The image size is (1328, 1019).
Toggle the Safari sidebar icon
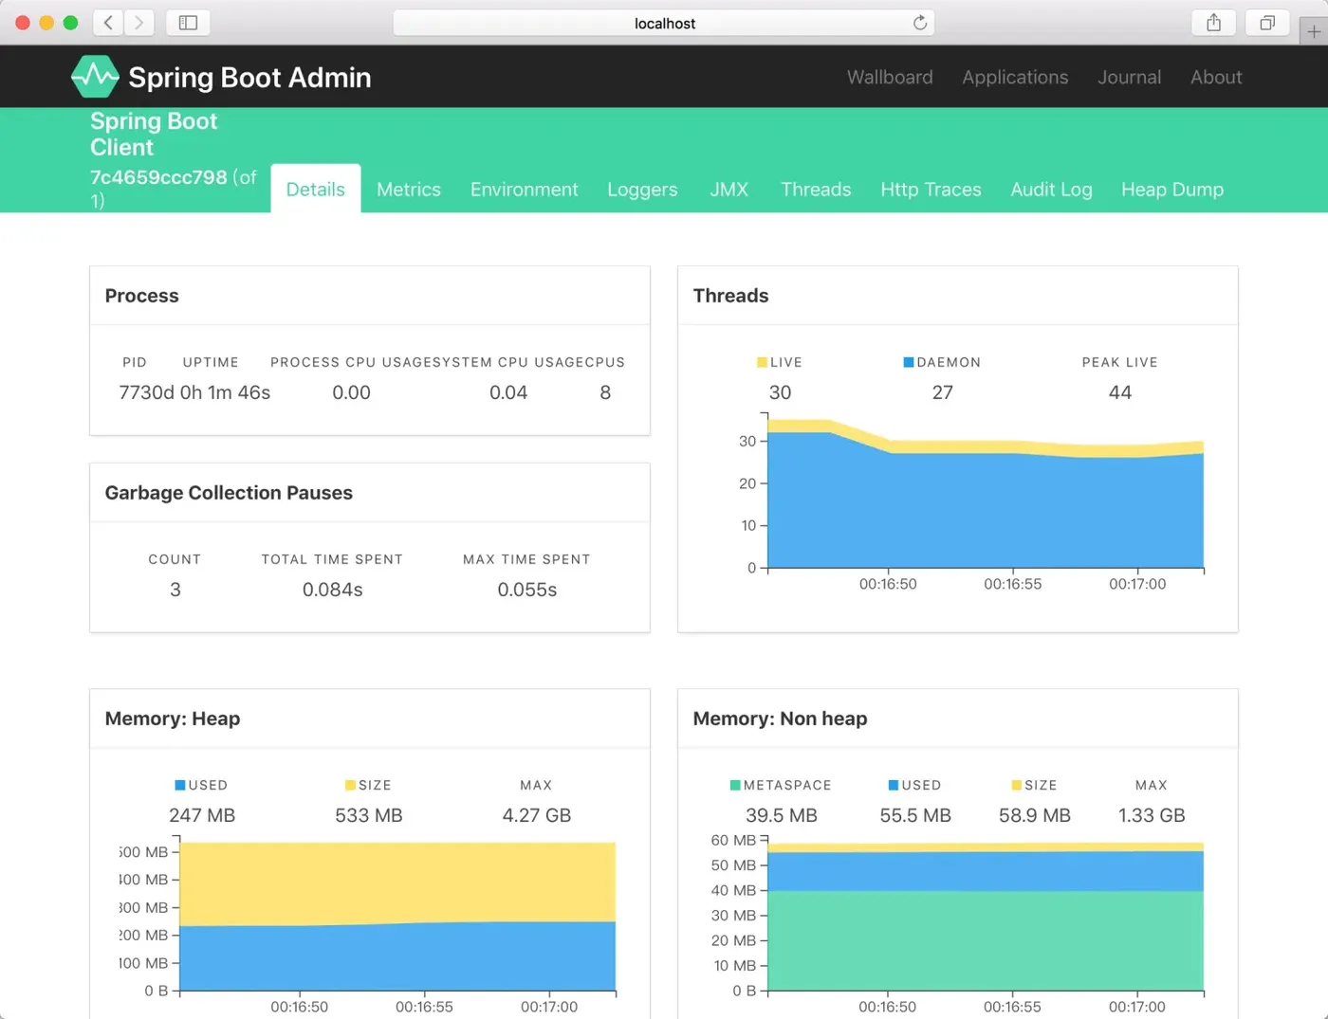point(188,23)
